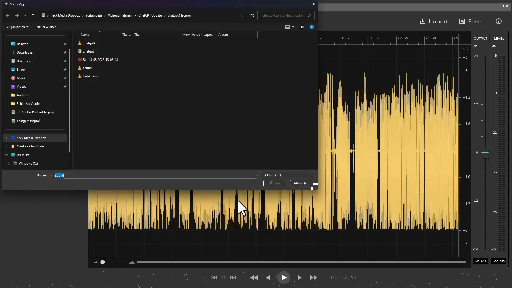Open the info icon in SoundApp
Screen dimensions: 512x288
[x=498, y=22]
